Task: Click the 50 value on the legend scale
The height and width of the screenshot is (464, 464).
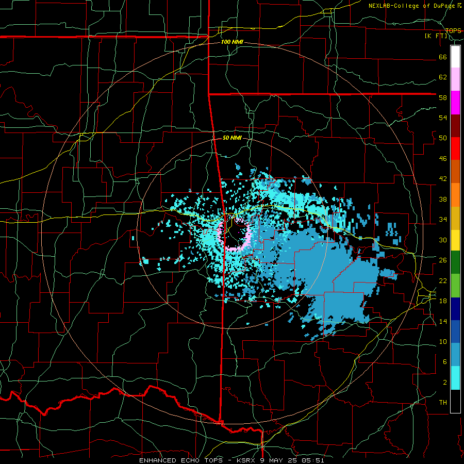Action: click(x=443, y=138)
